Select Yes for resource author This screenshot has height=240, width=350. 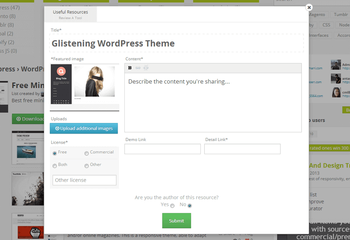[172, 206]
